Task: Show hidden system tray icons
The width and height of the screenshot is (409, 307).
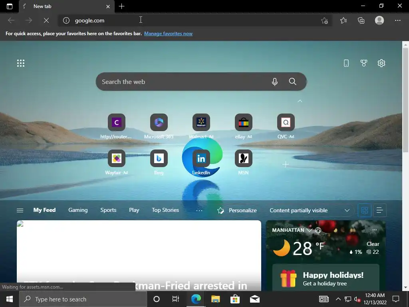Action: [x=338, y=299]
